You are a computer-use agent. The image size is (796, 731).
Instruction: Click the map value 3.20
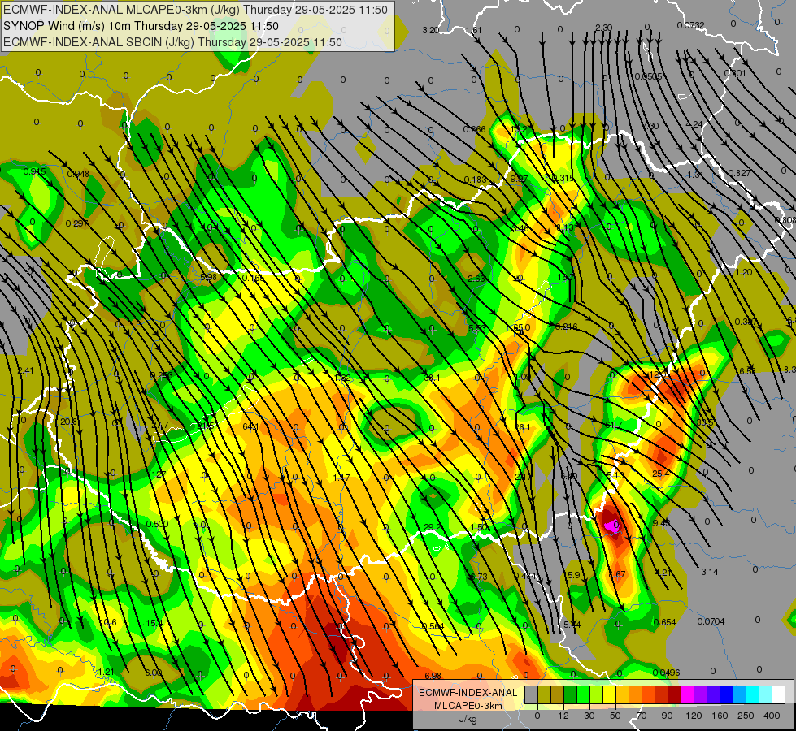(x=430, y=30)
